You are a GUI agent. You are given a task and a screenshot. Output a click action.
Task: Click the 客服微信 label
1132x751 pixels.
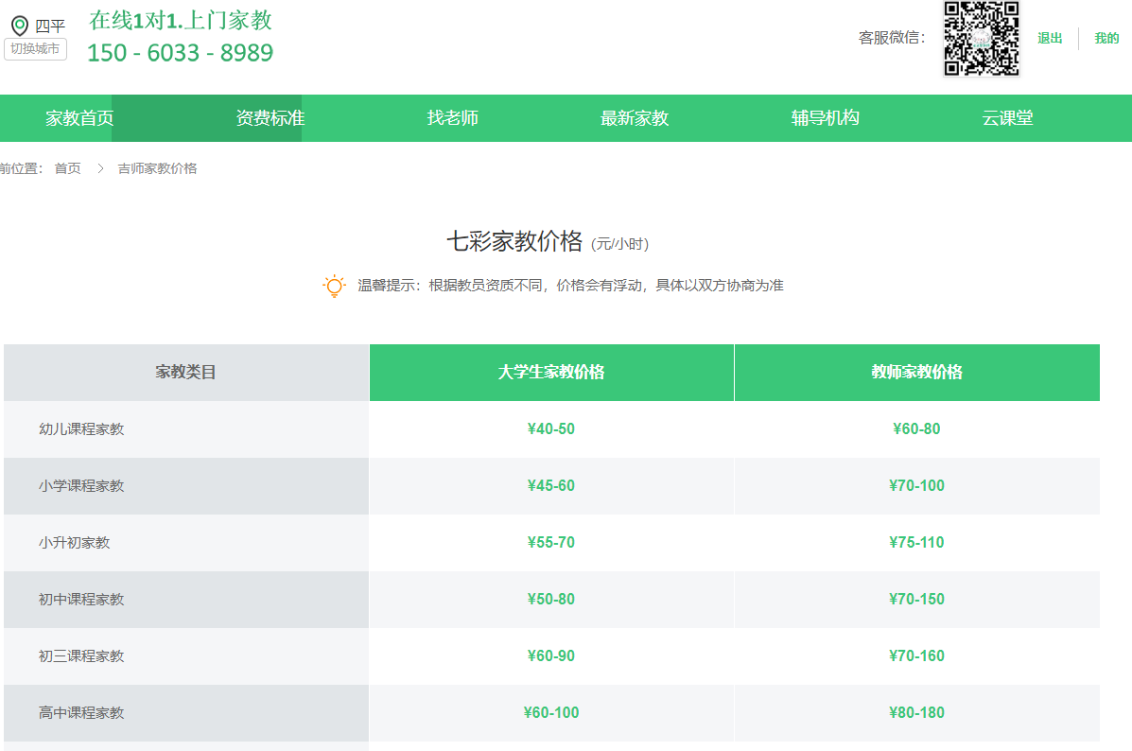(892, 38)
